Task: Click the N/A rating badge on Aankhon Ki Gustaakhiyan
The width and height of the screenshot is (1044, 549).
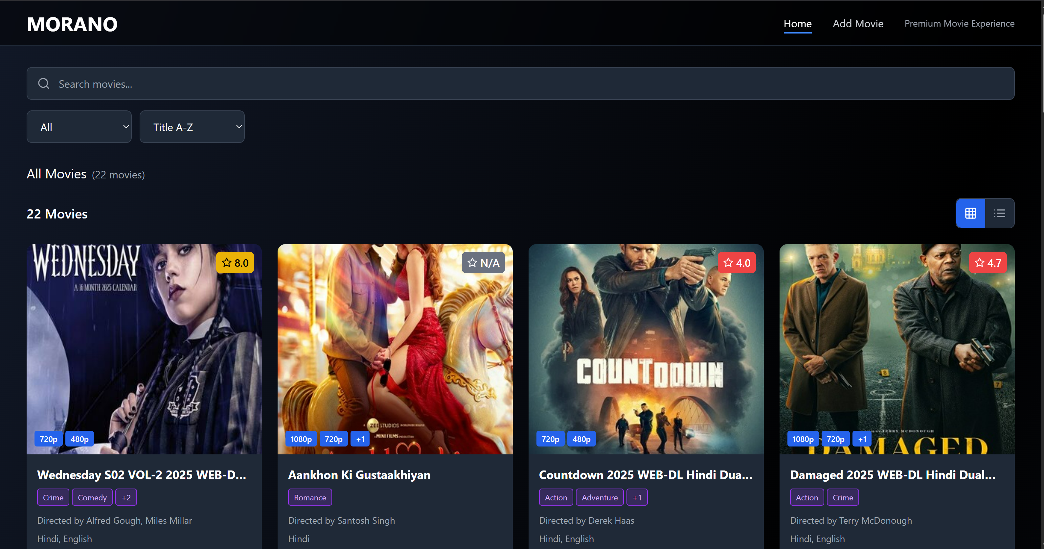Action: point(483,262)
